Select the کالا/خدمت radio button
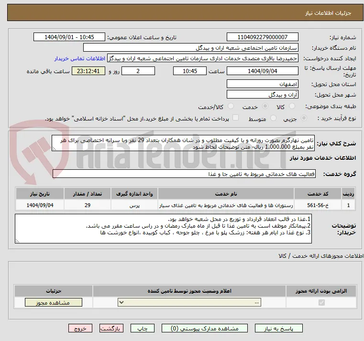 tap(231, 106)
